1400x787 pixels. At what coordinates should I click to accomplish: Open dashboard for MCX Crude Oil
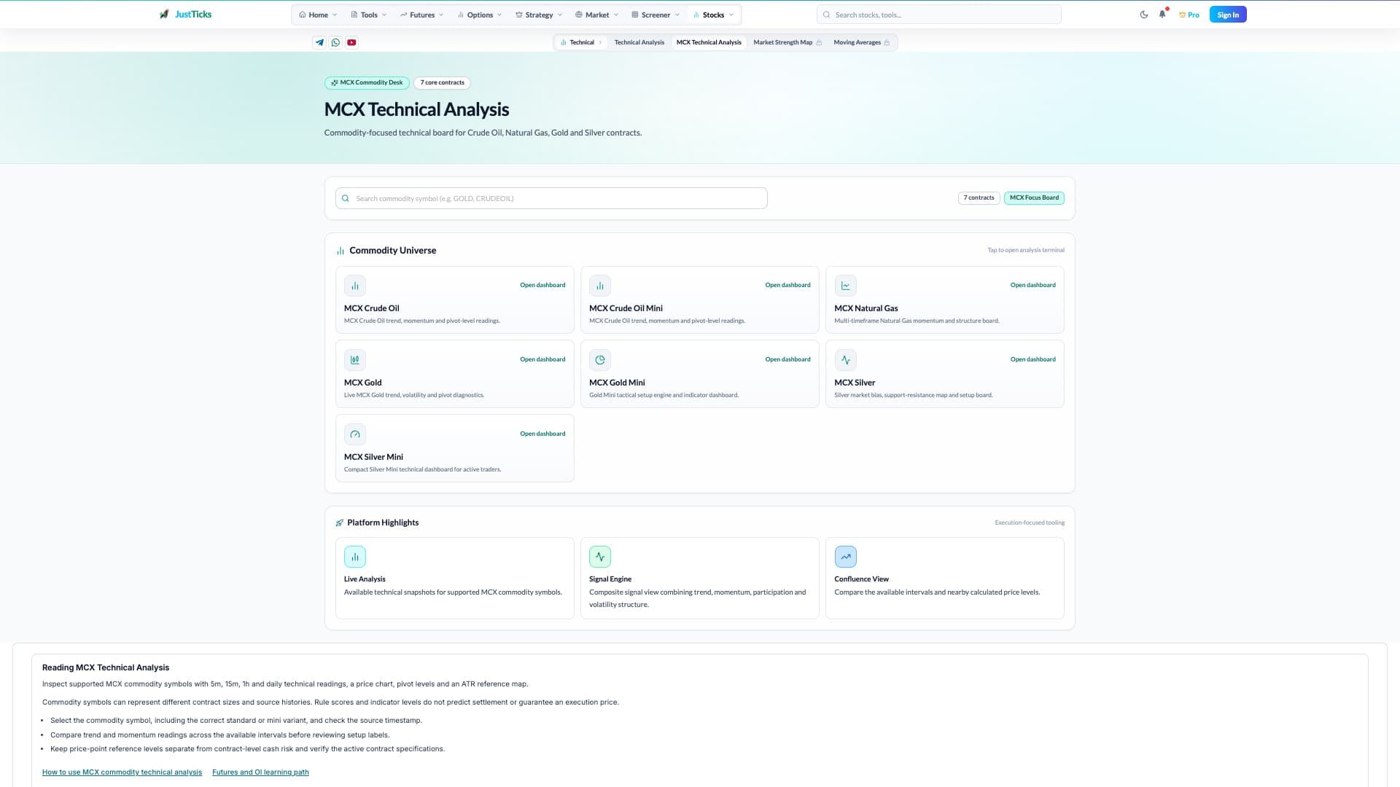(542, 285)
